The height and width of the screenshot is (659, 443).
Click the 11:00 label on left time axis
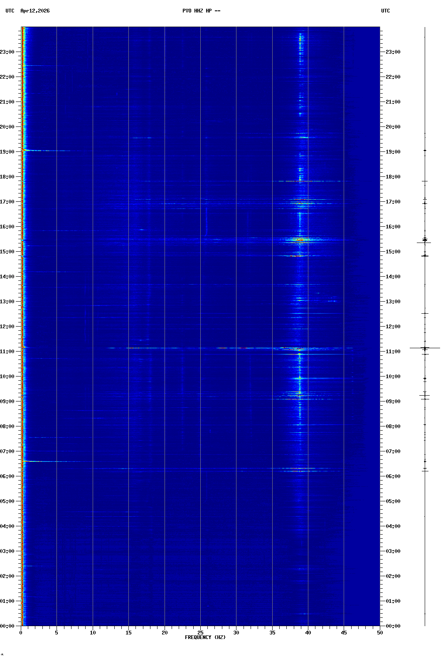tap(7, 352)
